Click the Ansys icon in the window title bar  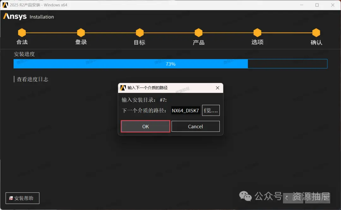coord(5,5)
